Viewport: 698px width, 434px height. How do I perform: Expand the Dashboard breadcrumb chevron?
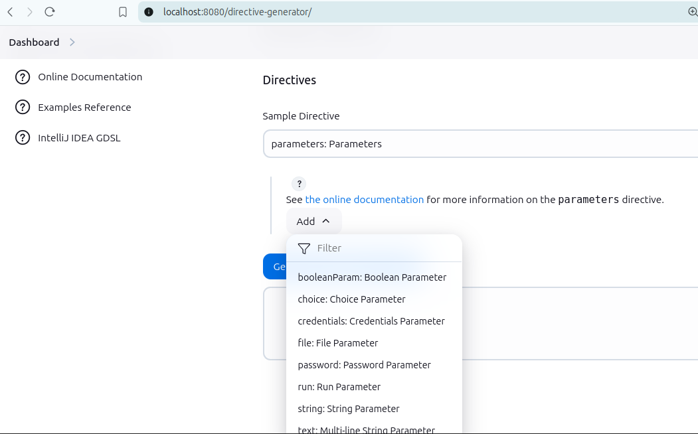tap(72, 42)
